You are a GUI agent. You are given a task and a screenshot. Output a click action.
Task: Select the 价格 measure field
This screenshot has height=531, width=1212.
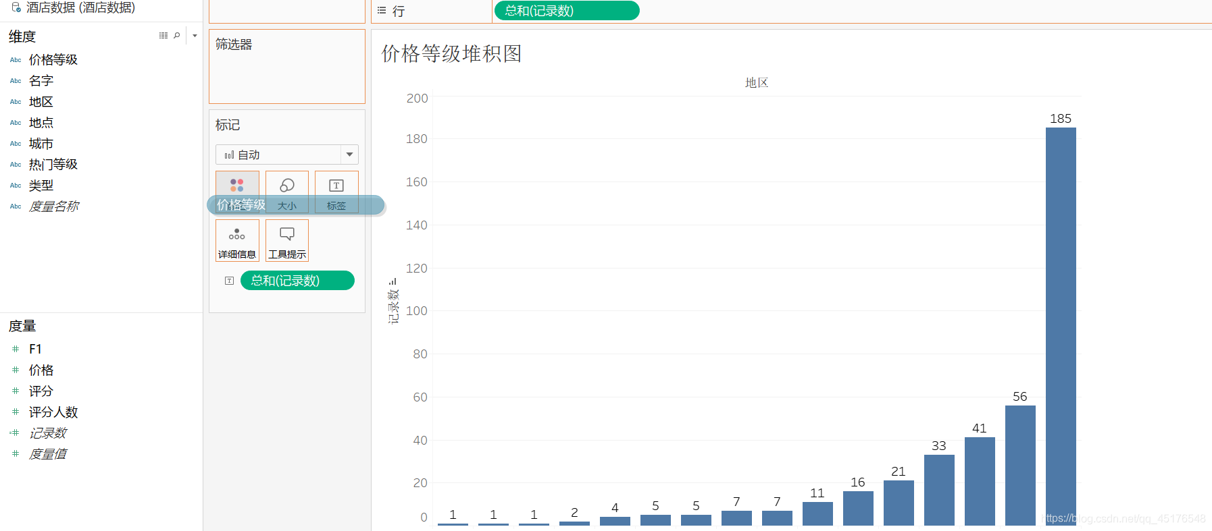point(41,370)
